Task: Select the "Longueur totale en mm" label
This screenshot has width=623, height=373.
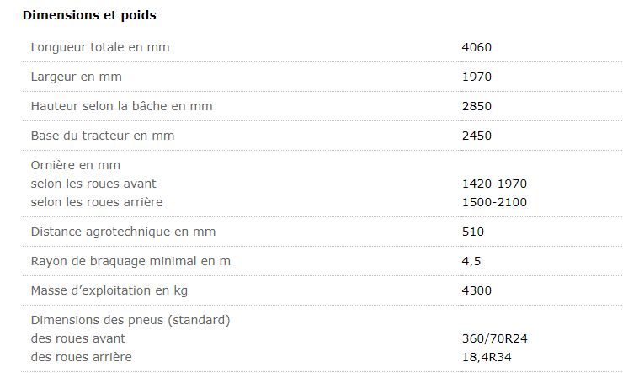Action: pyautogui.click(x=100, y=47)
